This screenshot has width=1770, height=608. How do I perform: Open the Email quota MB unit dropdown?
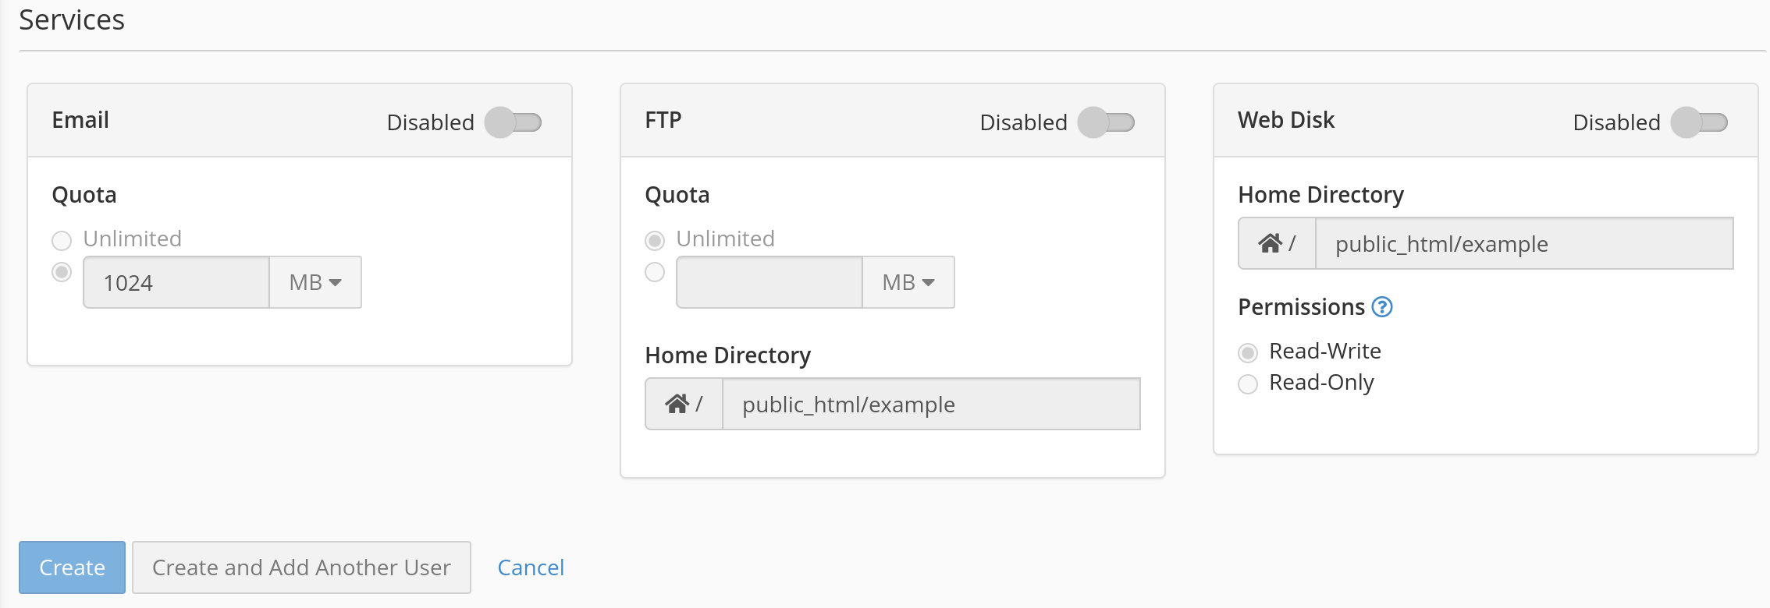(315, 282)
